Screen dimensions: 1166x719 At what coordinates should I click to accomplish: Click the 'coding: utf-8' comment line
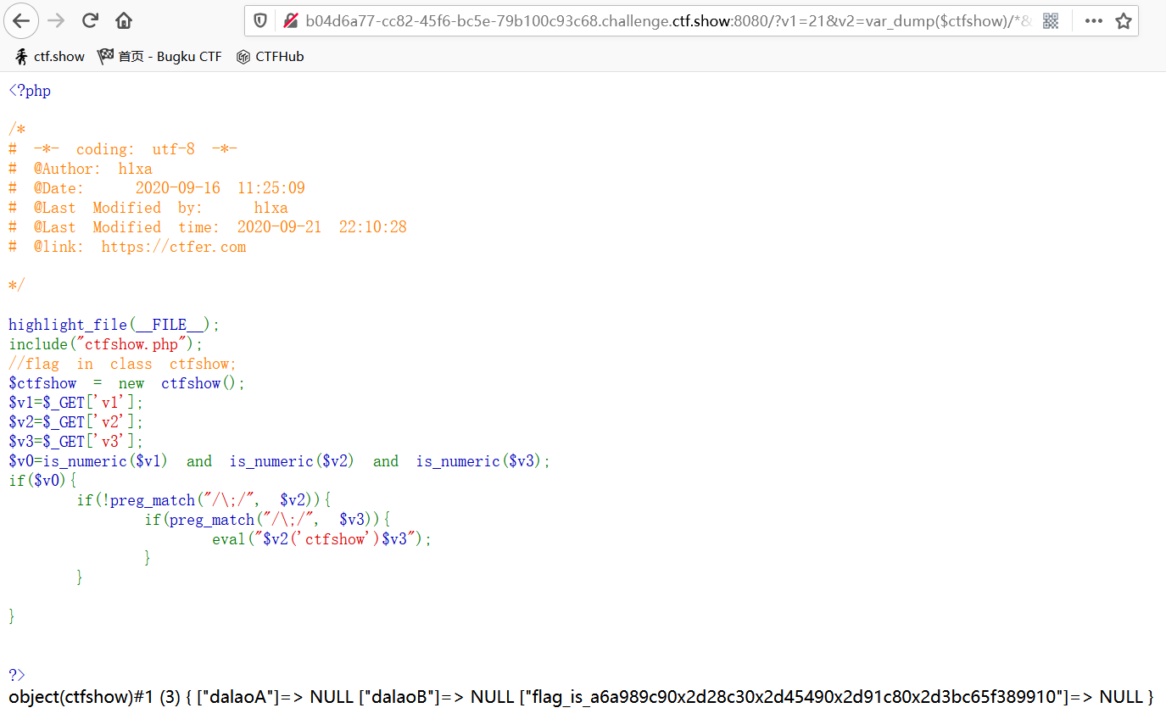pyautogui.click(x=123, y=149)
